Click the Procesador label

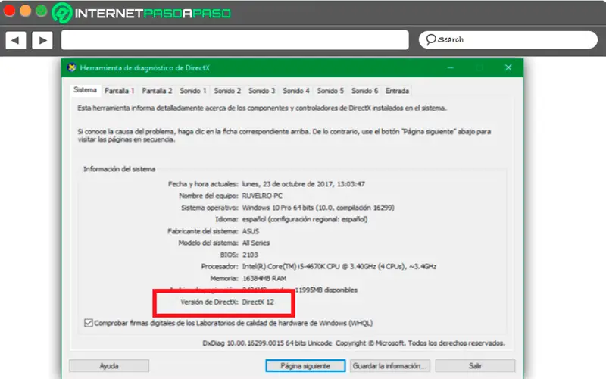pyautogui.click(x=220, y=267)
